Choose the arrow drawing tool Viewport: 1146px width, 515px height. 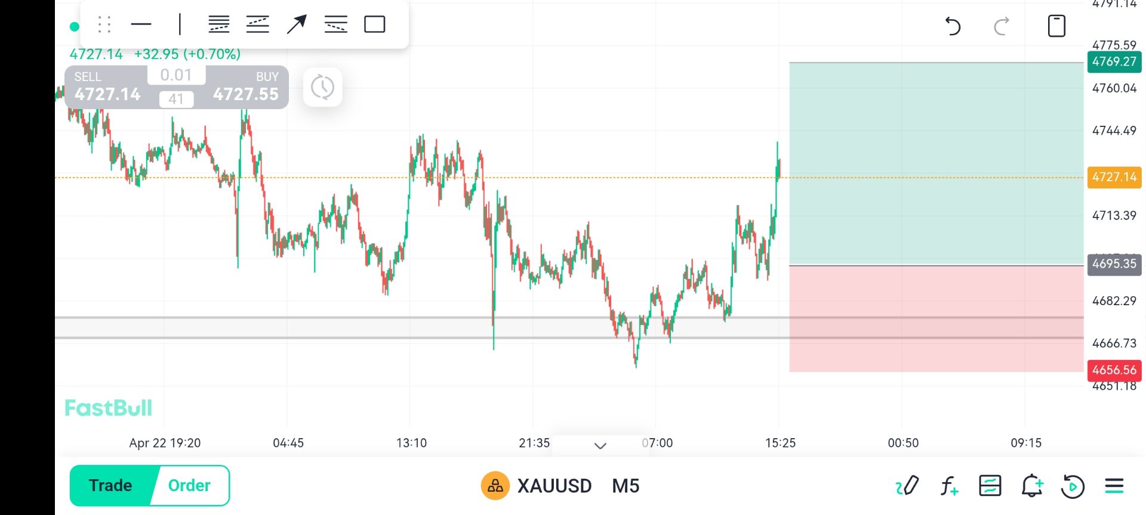point(296,24)
